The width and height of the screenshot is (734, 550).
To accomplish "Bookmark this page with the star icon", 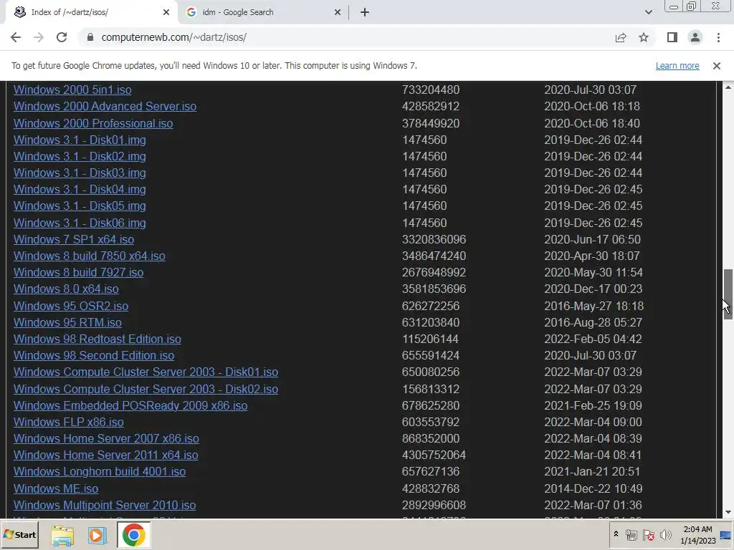I will pos(644,37).
